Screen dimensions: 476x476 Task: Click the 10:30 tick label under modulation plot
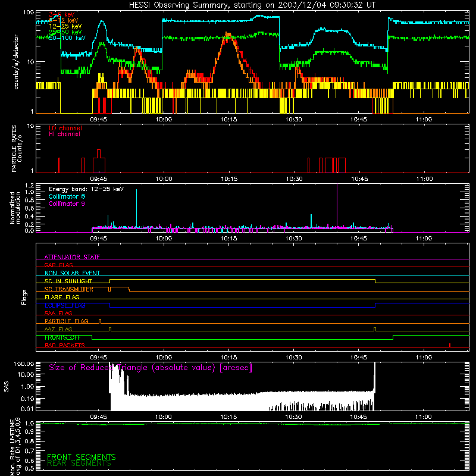(294, 239)
